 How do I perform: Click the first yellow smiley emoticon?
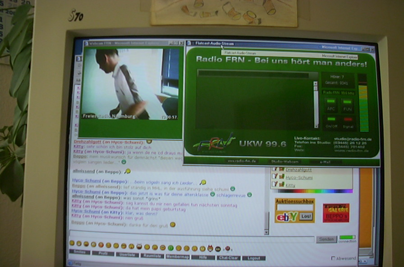[72, 243]
